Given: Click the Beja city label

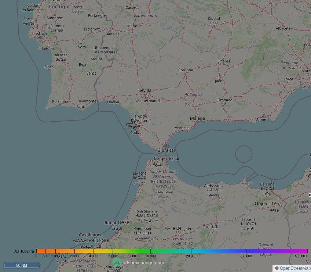Looking at the screenshot, I should tap(83, 64).
